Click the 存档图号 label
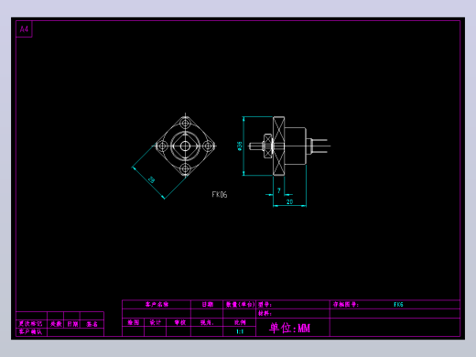 point(345,305)
